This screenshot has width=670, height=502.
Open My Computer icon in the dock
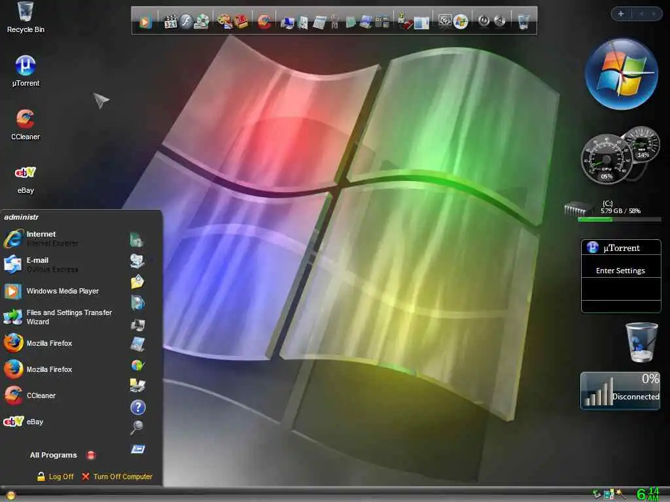tap(288, 22)
